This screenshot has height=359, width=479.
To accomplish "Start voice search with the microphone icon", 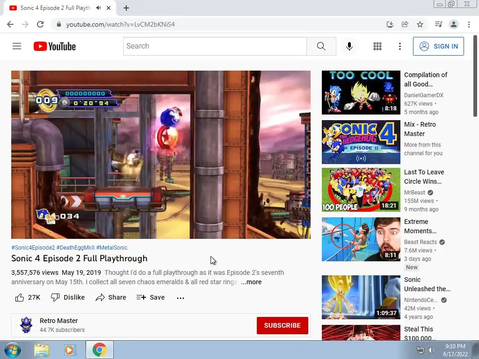I will 349,46.
